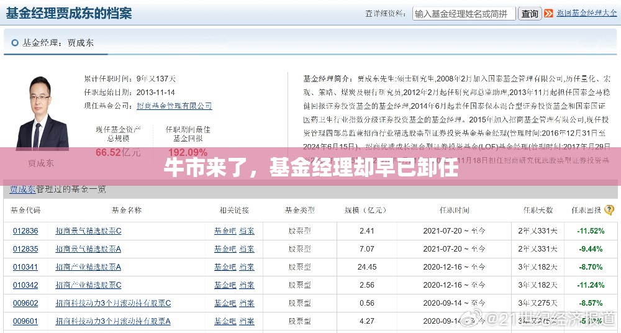Click 3年又182天 in the 010341 row

[x=537, y=267]
